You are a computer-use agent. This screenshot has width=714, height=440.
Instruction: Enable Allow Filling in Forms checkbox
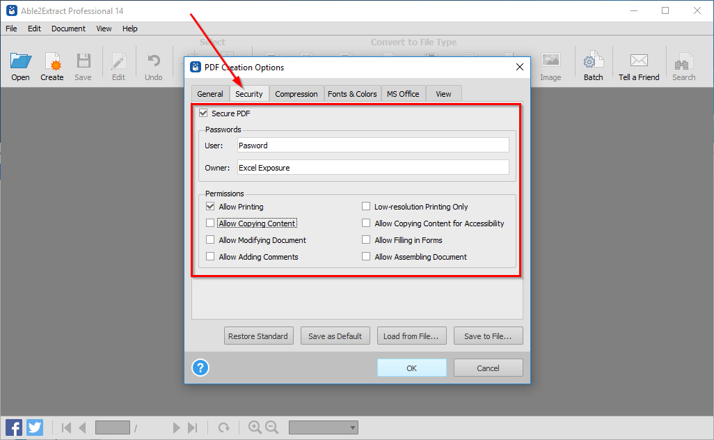tap(365, 239)
